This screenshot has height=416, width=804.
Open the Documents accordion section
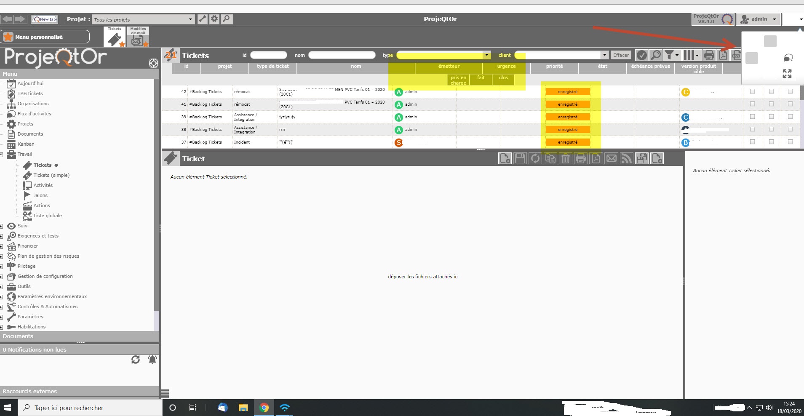pyautogui.click(x=80, y=336)
